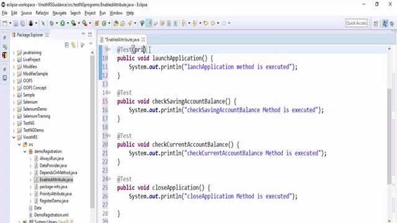Switch to the Debug perspective icon
Screen dimensions: 397x223
(x=392, y=24)
